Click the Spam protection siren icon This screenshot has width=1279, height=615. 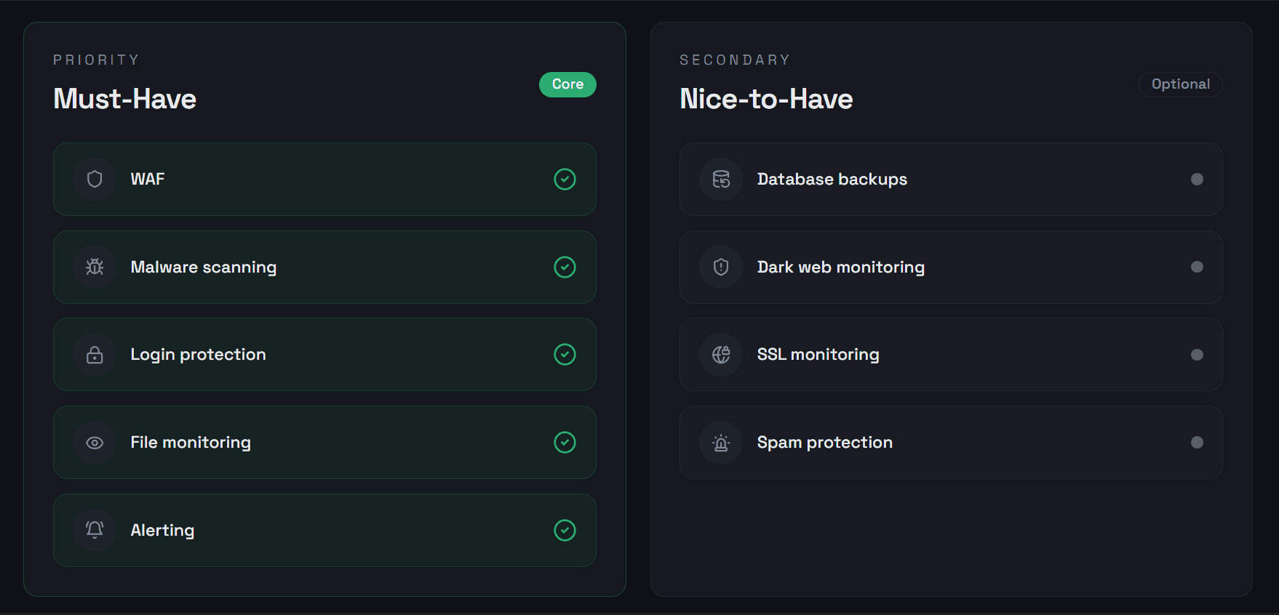(x=721, y=443)
